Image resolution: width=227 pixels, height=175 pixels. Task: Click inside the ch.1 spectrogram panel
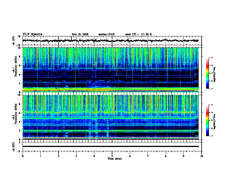pyautogui.click(x=111, y=70)
